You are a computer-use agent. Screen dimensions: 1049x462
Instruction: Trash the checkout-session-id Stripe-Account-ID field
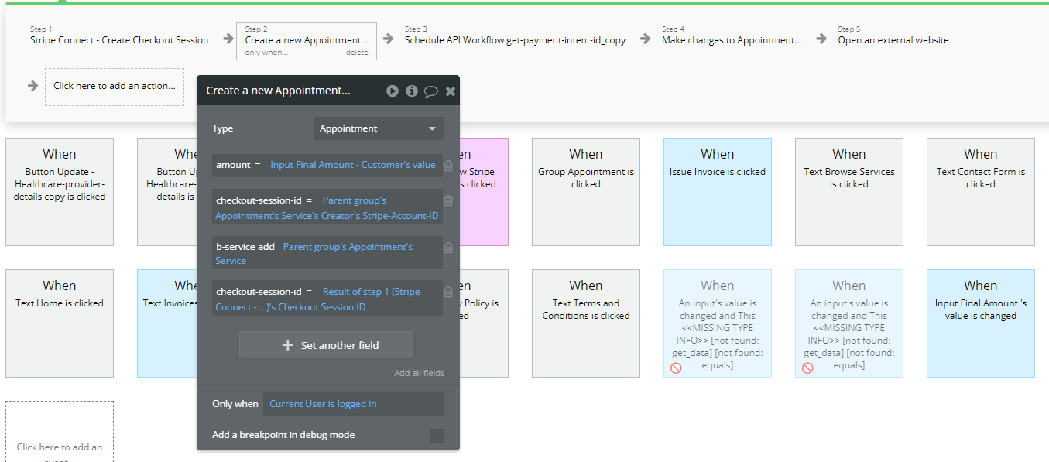(448, 201)
